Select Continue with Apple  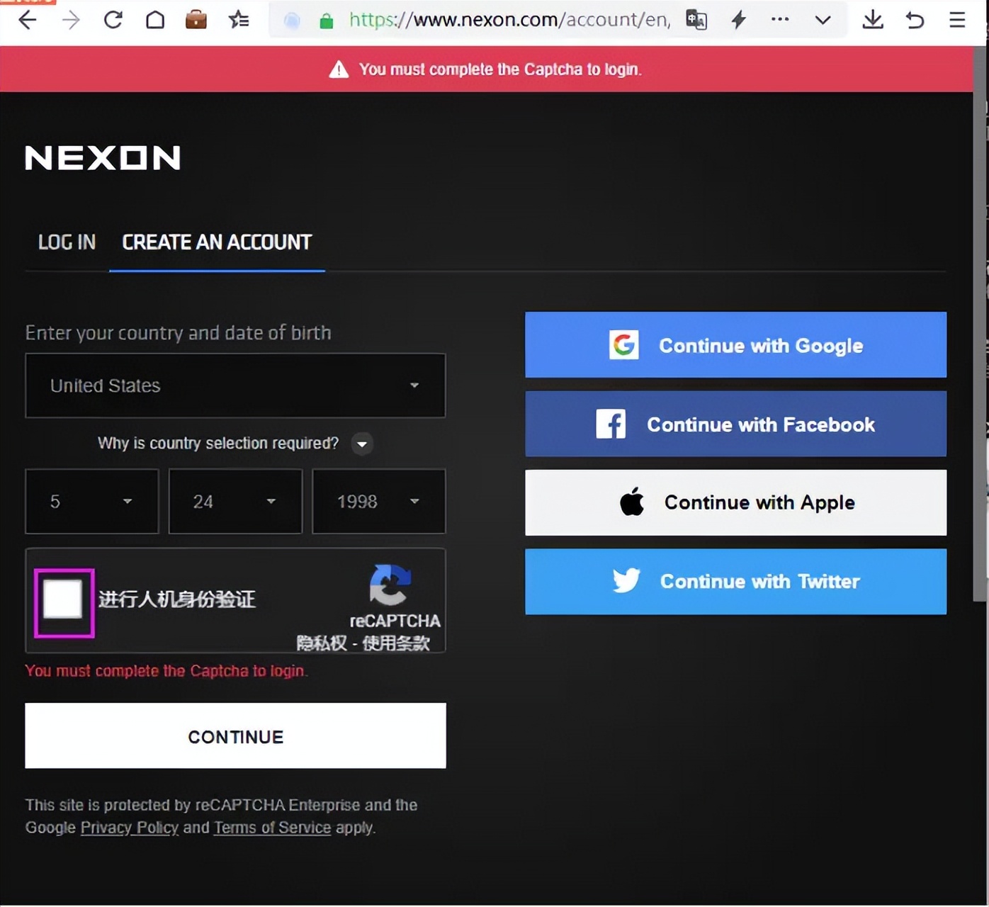pyautogui.click(x=735, y=502)
